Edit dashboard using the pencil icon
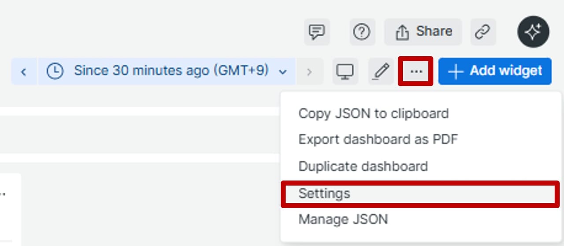Screen dimensions: 564x246 point(381,71)
